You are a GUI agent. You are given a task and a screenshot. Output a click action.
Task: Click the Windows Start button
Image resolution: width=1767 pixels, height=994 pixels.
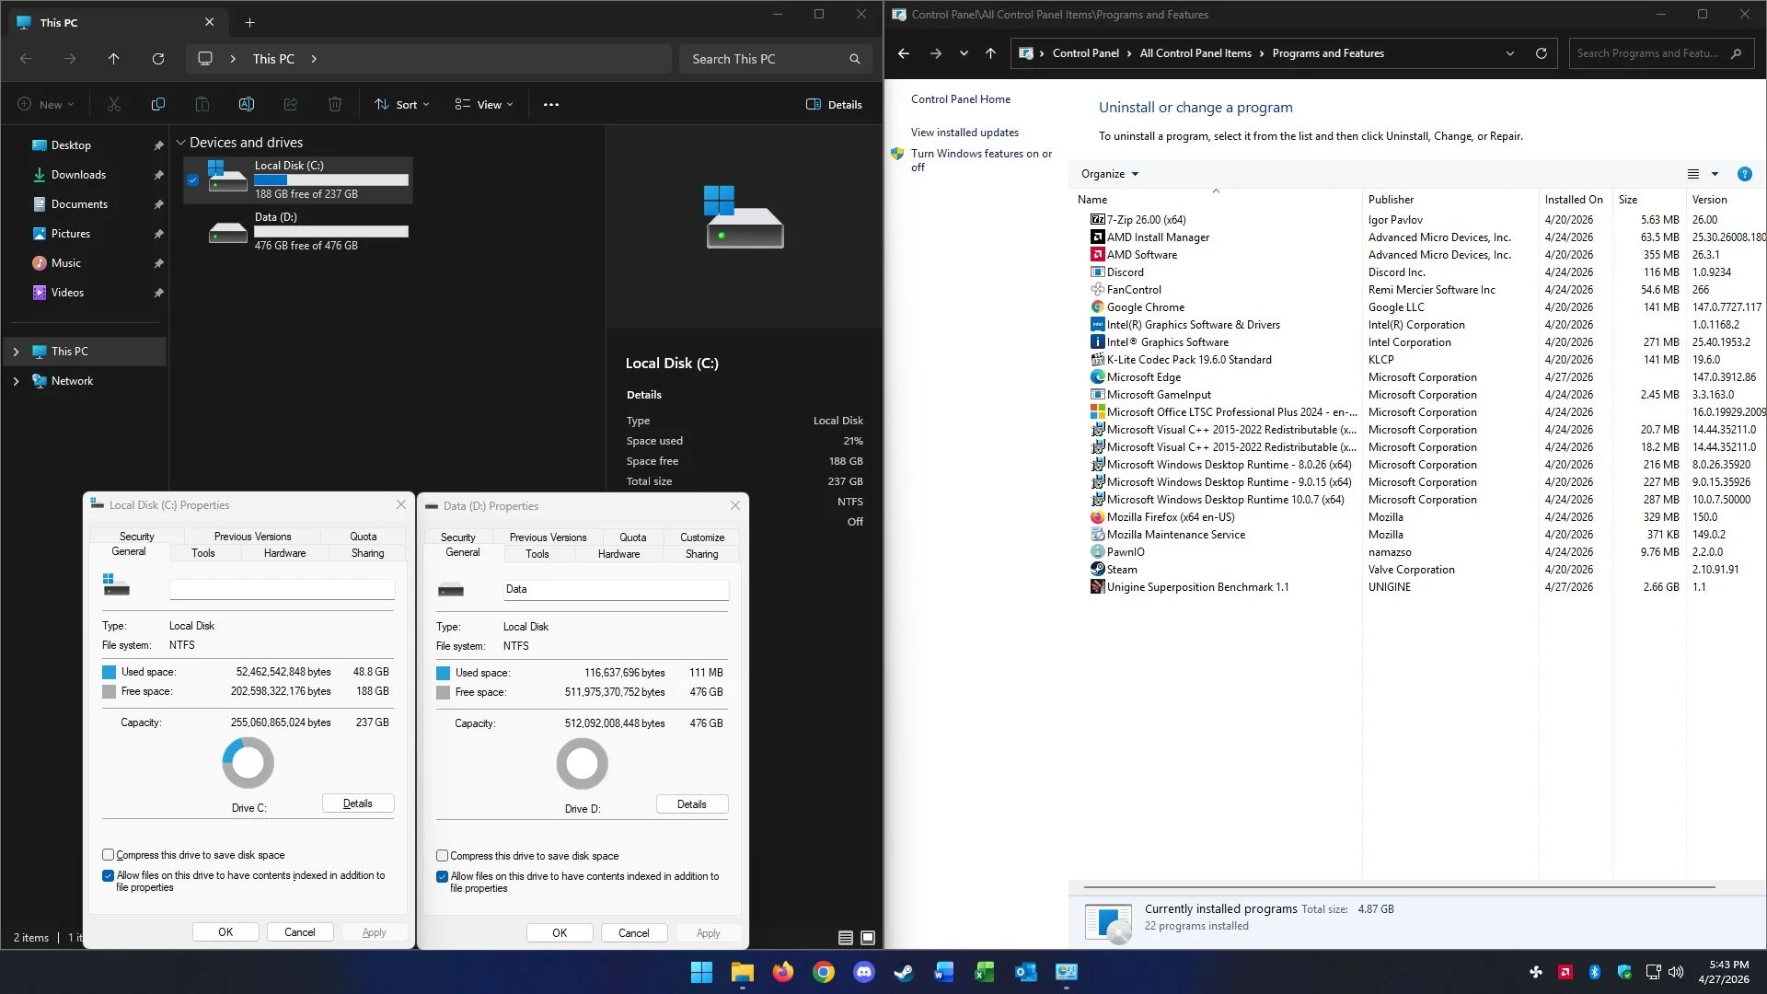(701, 972)
